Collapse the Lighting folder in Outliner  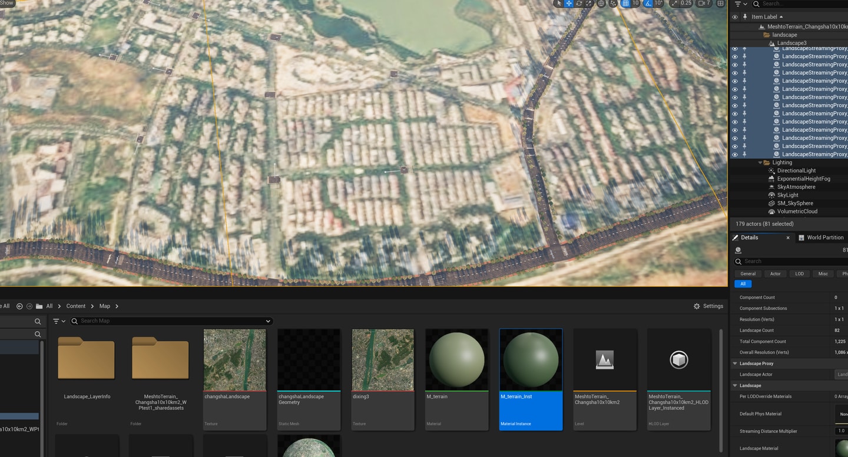[760, 162]
